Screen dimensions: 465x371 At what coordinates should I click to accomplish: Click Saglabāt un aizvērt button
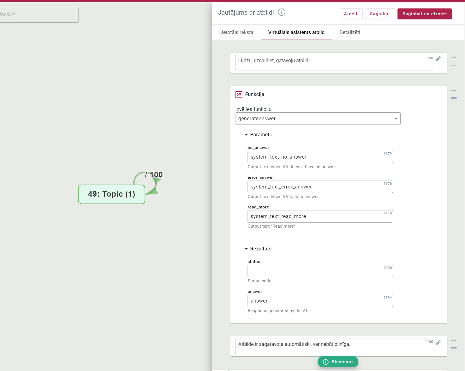tap(424, 14)
